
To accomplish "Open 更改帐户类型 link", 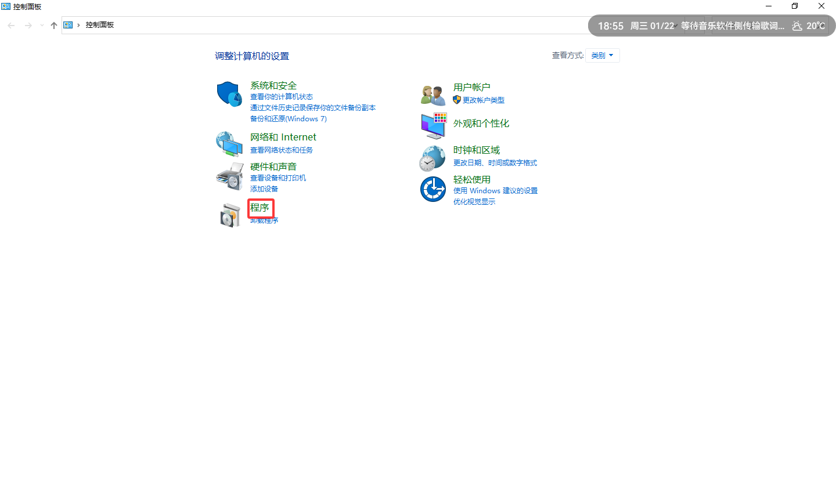I will pyautogui.click(x=483, y=100).
